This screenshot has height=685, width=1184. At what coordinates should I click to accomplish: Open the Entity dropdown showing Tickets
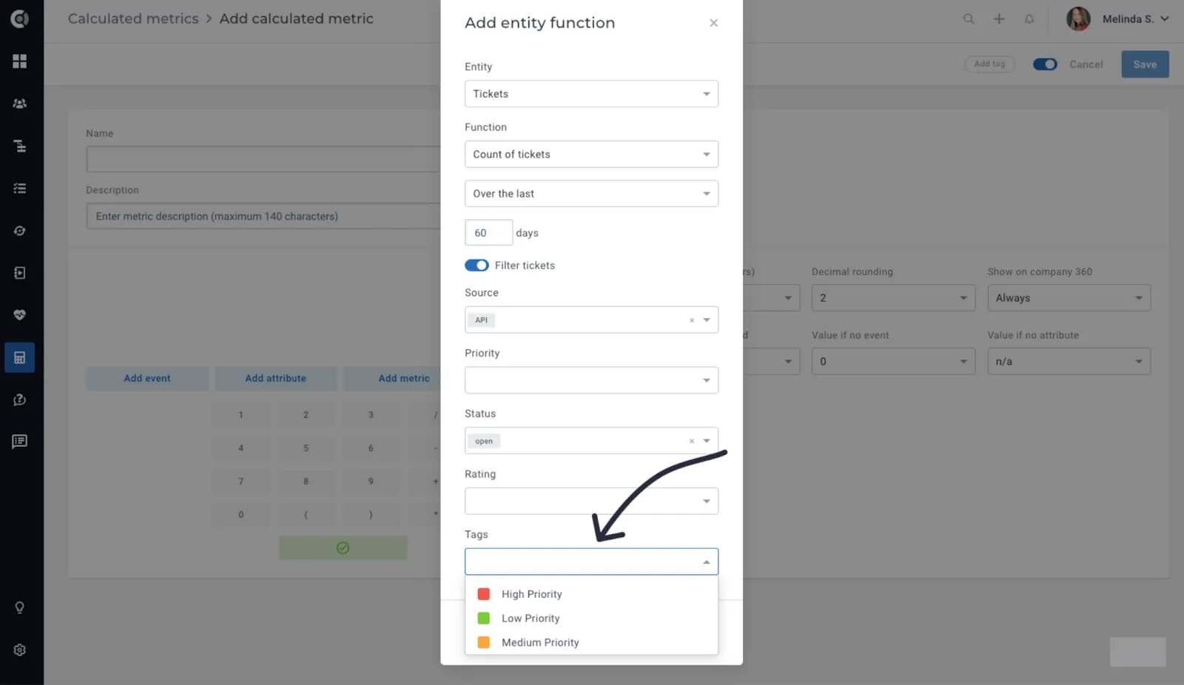pyautogui.click(x=591, y=94)
